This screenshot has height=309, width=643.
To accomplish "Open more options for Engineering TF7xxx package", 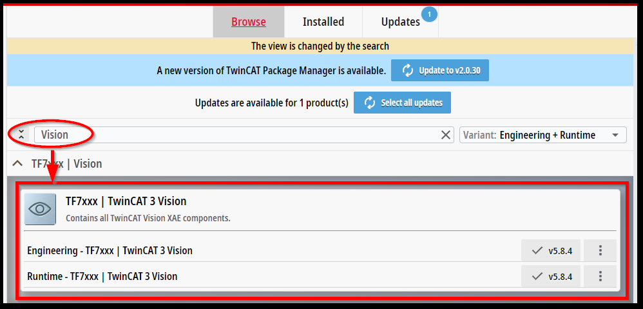I will [600, 250].
